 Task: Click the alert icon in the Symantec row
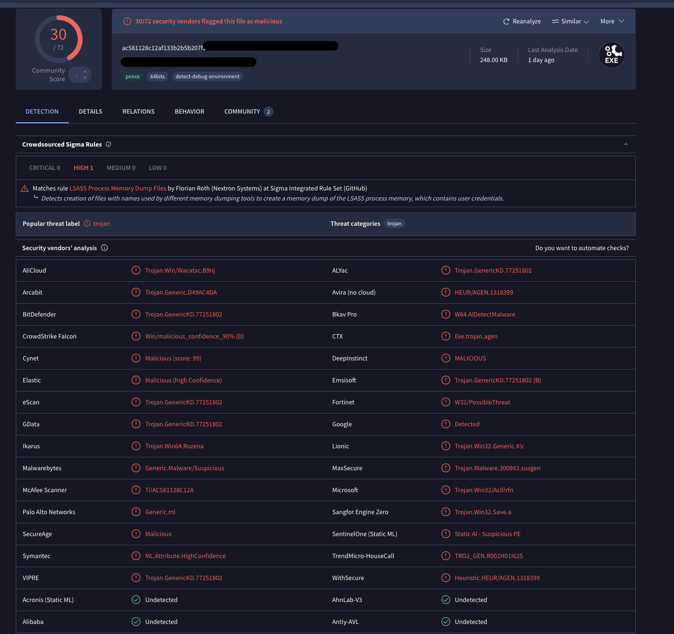click(x=136, y=556)
